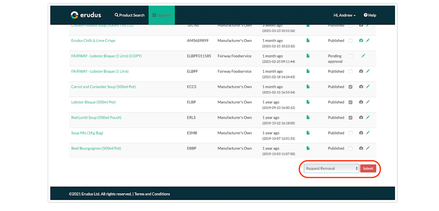Image resolution: width=439 pixels, height=211 pixels.
Task: Click Fairway Foodservice in ELBPF011585 row
Action: [234, 56]
